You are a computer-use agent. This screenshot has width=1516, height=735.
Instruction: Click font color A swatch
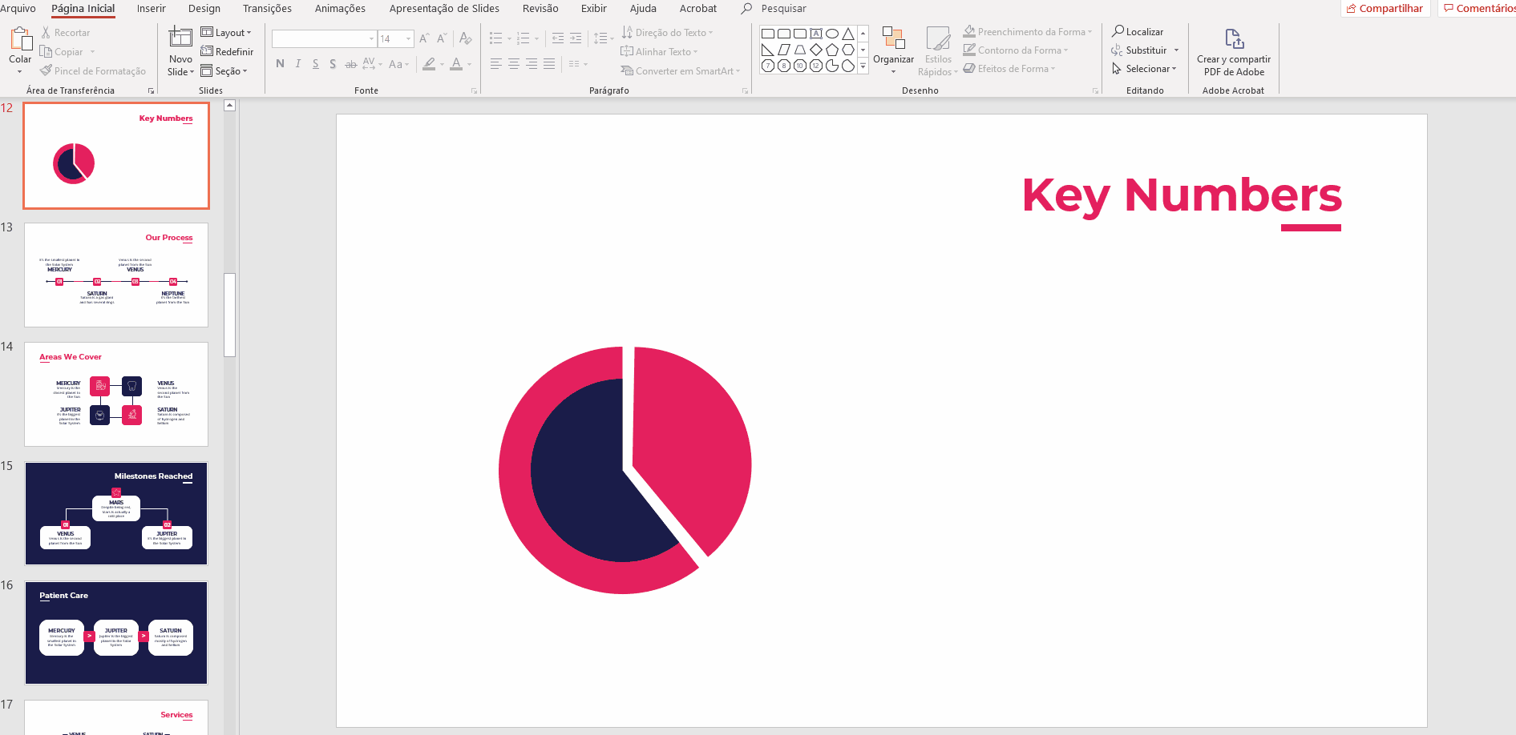(x=456, y=64)
